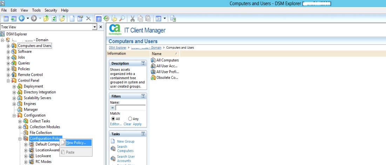The height and width of the screenshot is (165, 386).
Task: Click the Search User Accounts link
Action: 126,159
